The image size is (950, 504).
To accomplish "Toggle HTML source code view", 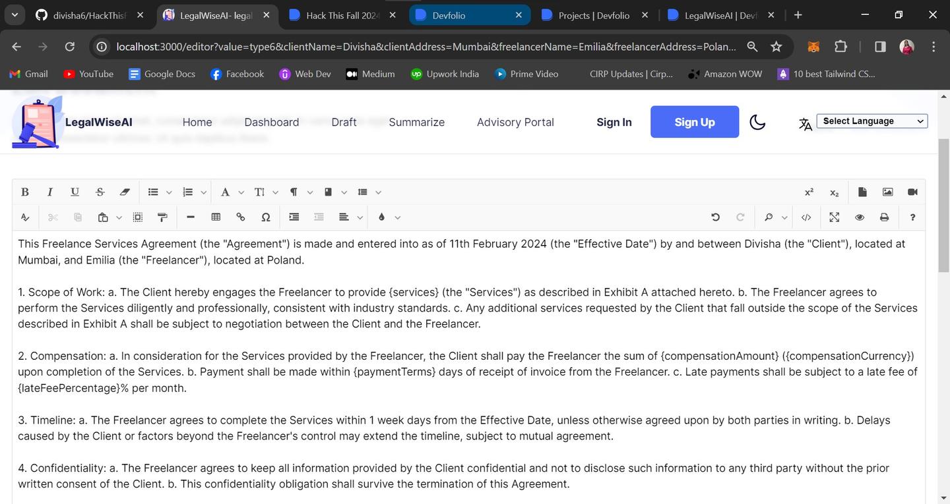I will click(806, 217).
